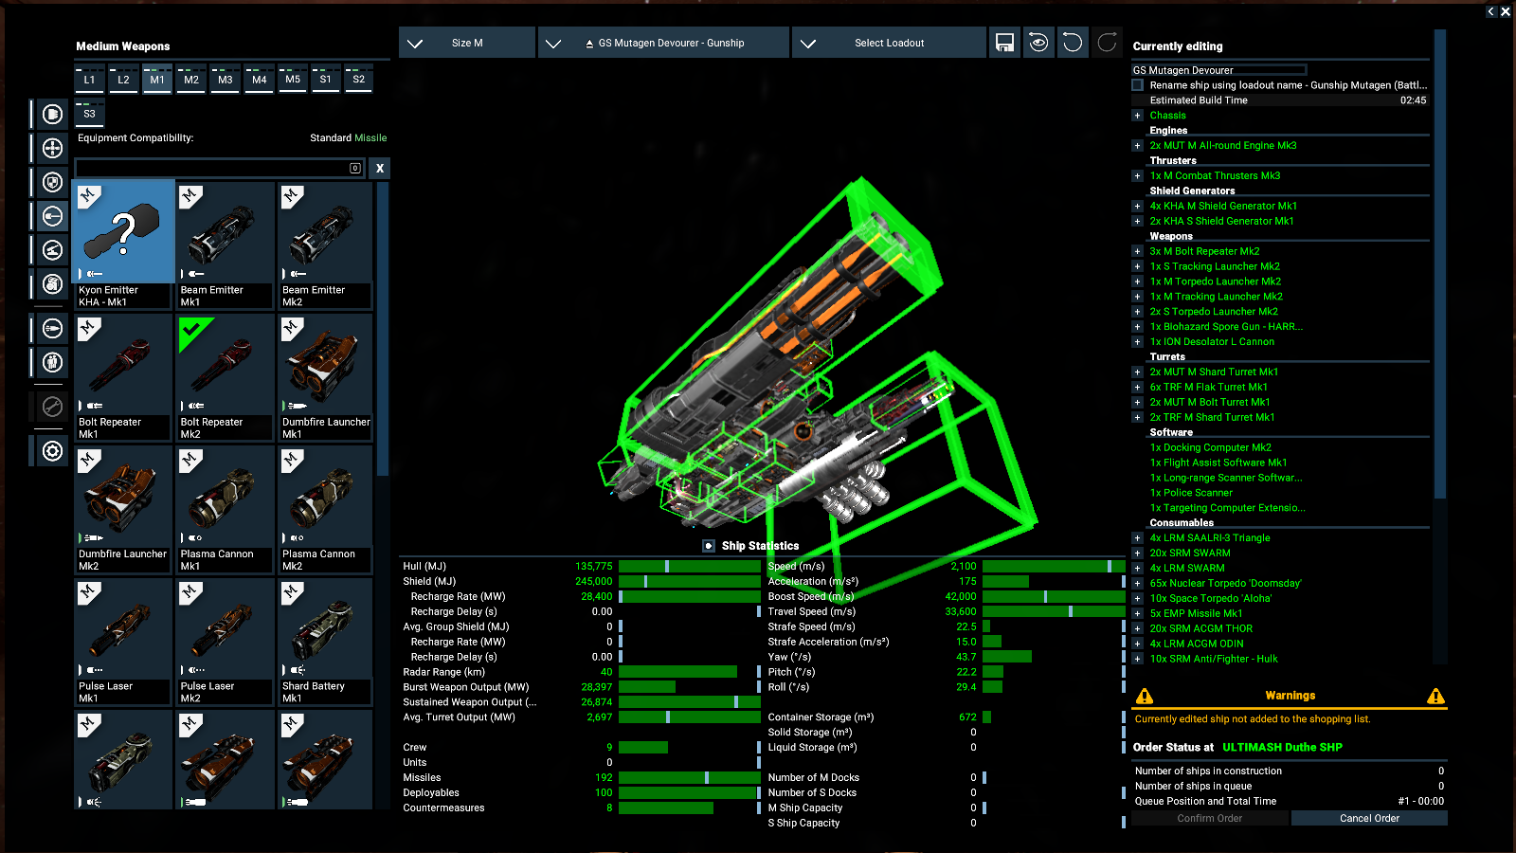Click 10x SRM Anti/Fighter - Hulk entry

point(1214,659)
